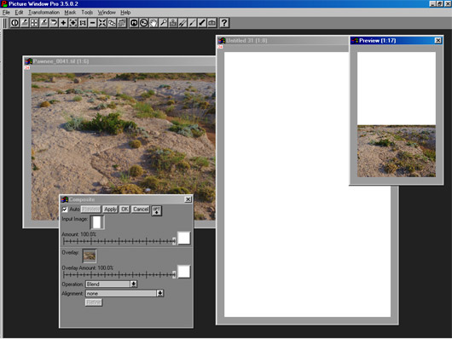This screenshot has width=452, height=339.
Task: Select the thick brush paint tool
Action: [202, 23]
